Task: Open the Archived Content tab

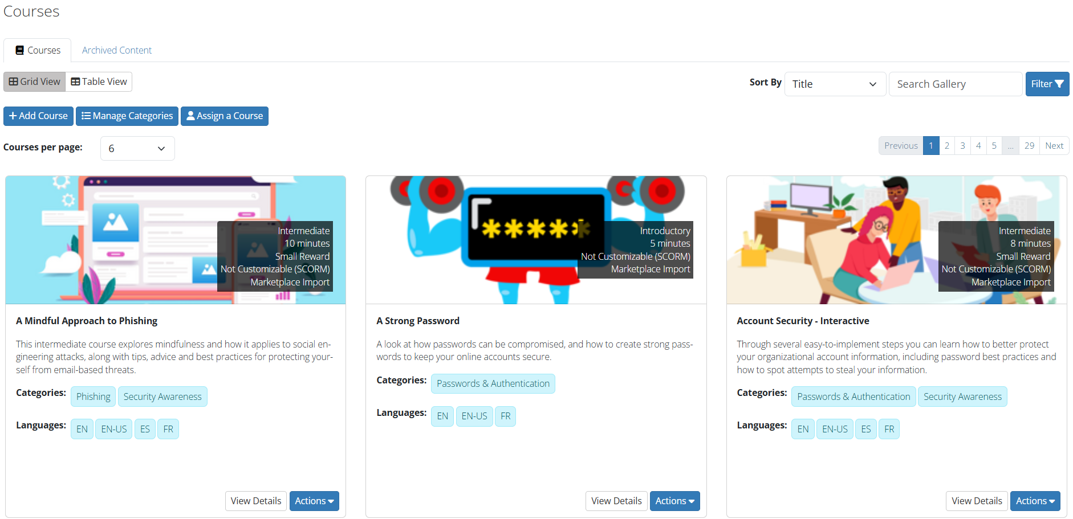Action: point(117,50)
